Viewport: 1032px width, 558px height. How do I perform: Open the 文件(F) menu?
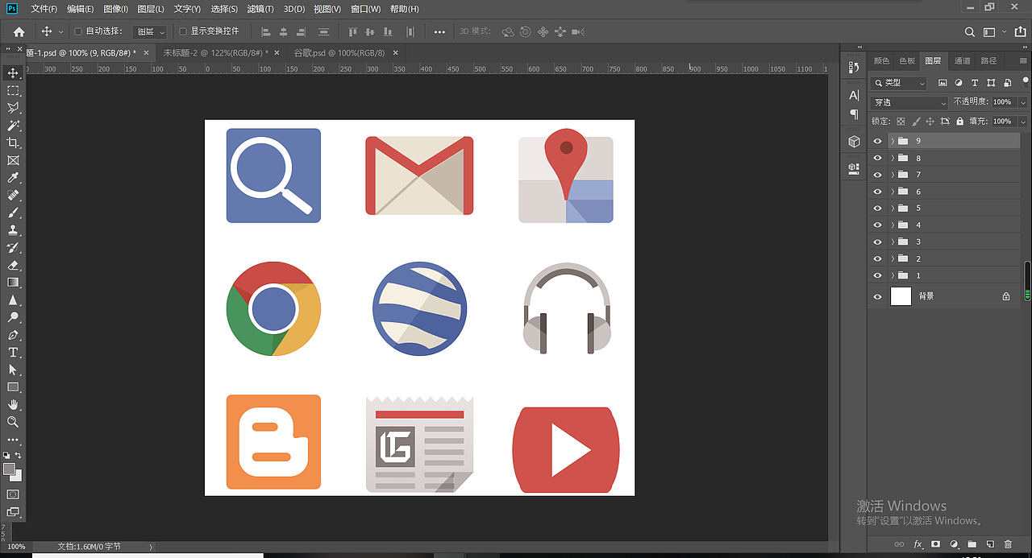click(x=44, y=9)
